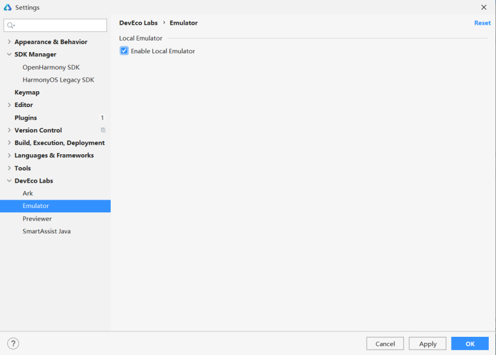
Task: Select Tools label in tree
Action: pos(22,168)
